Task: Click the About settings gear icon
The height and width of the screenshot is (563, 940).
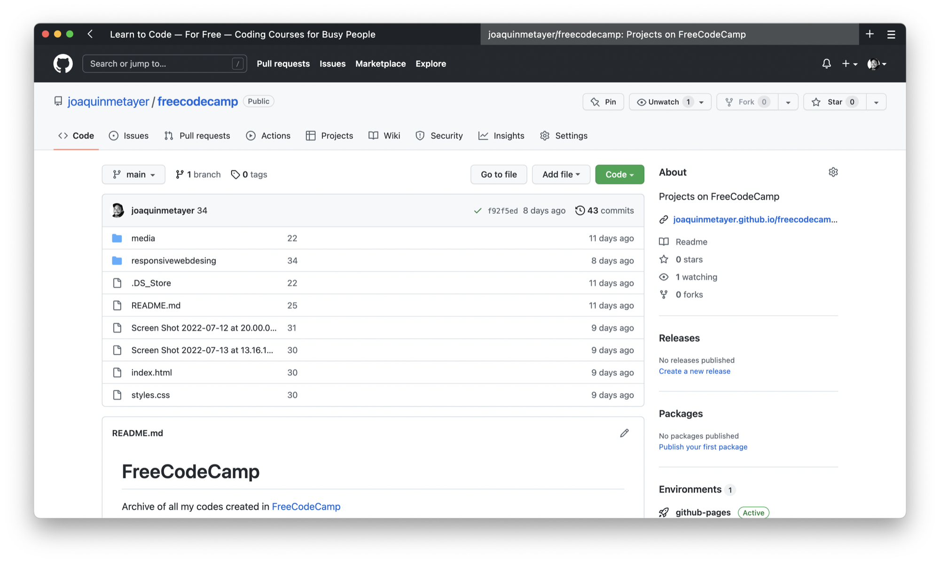Action: 833,172
